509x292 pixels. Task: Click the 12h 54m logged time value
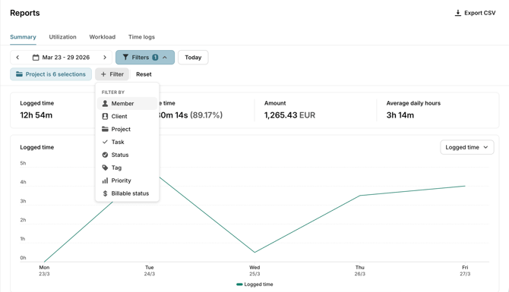tap(36, 115)
